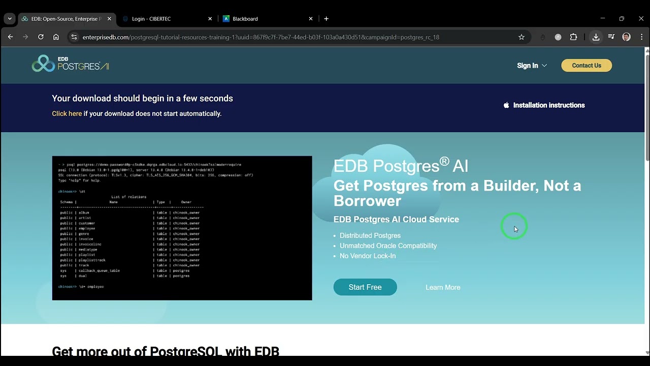The image size is (650, 366).
Task: Open the Learn More link
Action: (443, 287)
